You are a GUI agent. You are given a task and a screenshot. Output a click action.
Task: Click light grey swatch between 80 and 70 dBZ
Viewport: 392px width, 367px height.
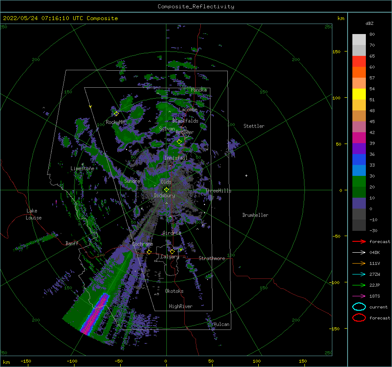359,39
